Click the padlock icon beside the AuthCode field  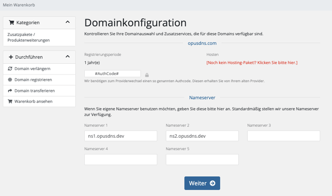147,75
